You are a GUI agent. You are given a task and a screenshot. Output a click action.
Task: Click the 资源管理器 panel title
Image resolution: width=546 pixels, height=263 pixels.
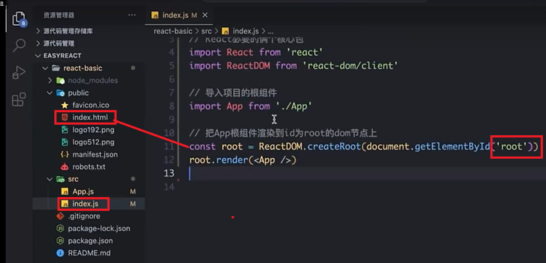pos(59,15)
